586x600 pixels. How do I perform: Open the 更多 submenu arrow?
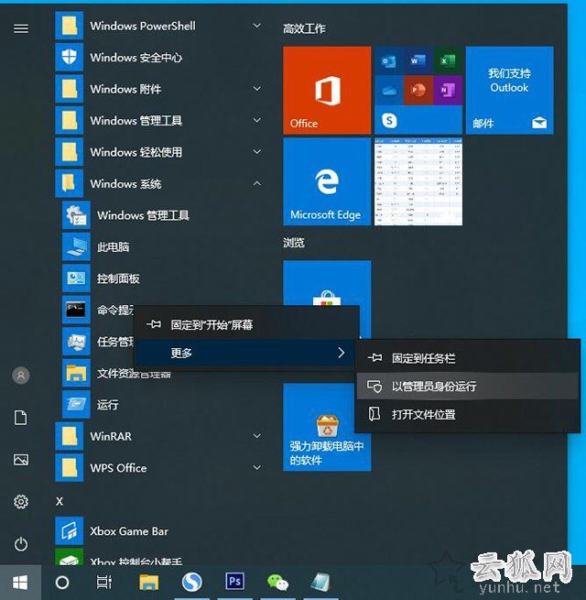coord(342,353)
